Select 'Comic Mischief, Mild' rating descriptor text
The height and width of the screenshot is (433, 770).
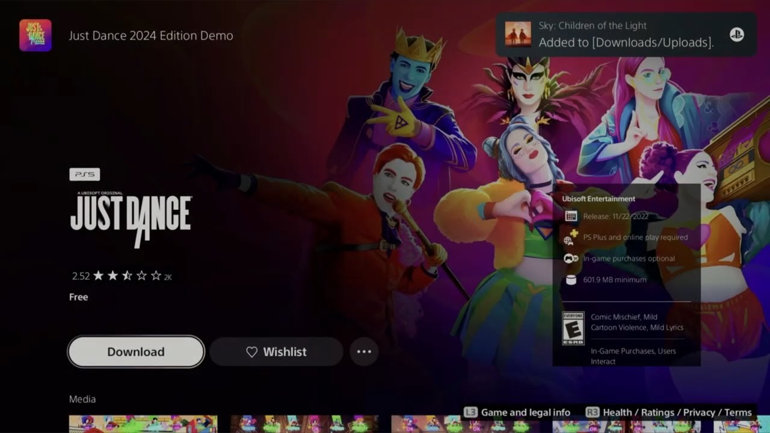click(x=624, y=317)
